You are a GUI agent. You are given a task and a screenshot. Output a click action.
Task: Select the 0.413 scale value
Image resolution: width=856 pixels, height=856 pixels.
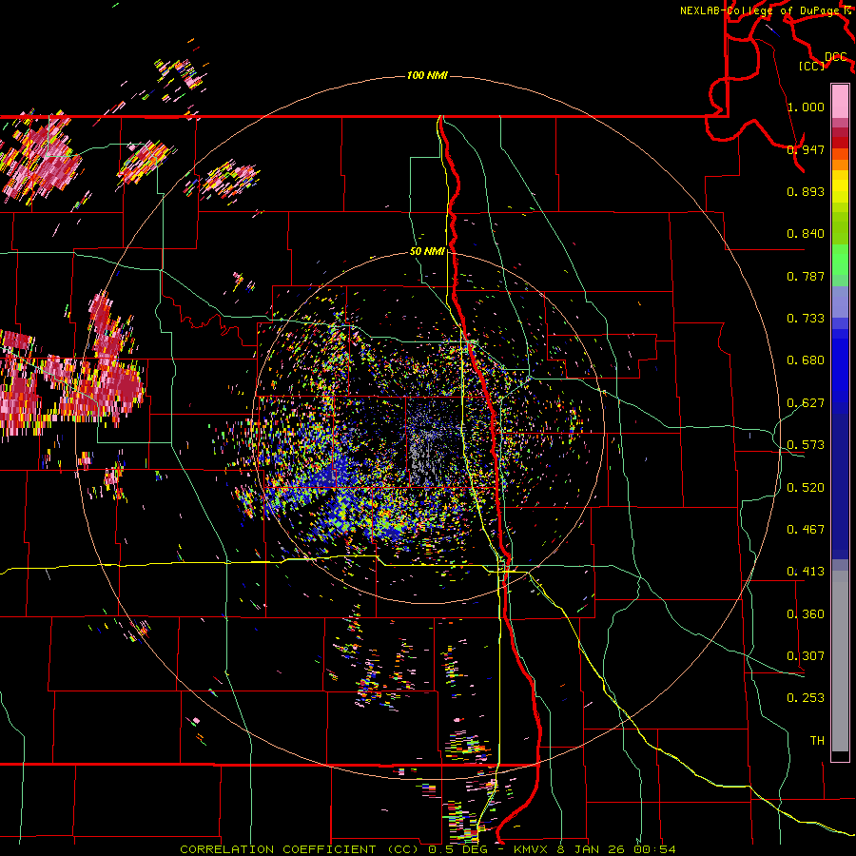(x=806, y=572)
